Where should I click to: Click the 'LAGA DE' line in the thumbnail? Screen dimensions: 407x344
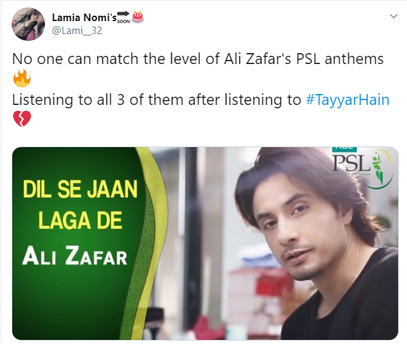(80, 220)
